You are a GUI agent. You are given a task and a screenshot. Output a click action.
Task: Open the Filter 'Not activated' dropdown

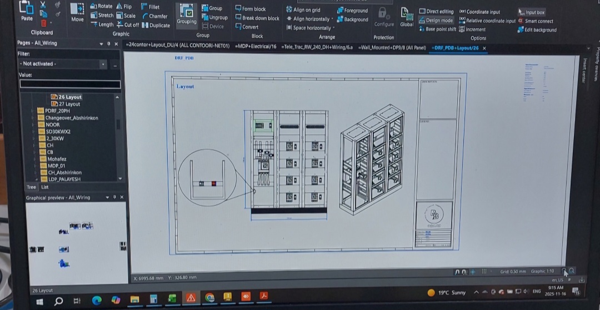click(x=103, y=64)
